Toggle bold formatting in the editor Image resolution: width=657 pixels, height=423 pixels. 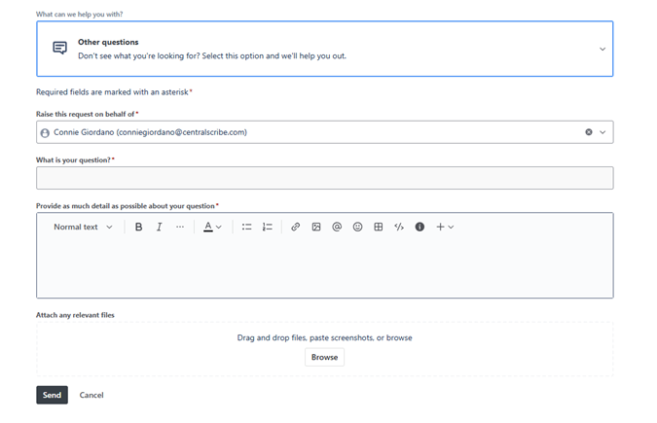point(138,227)
